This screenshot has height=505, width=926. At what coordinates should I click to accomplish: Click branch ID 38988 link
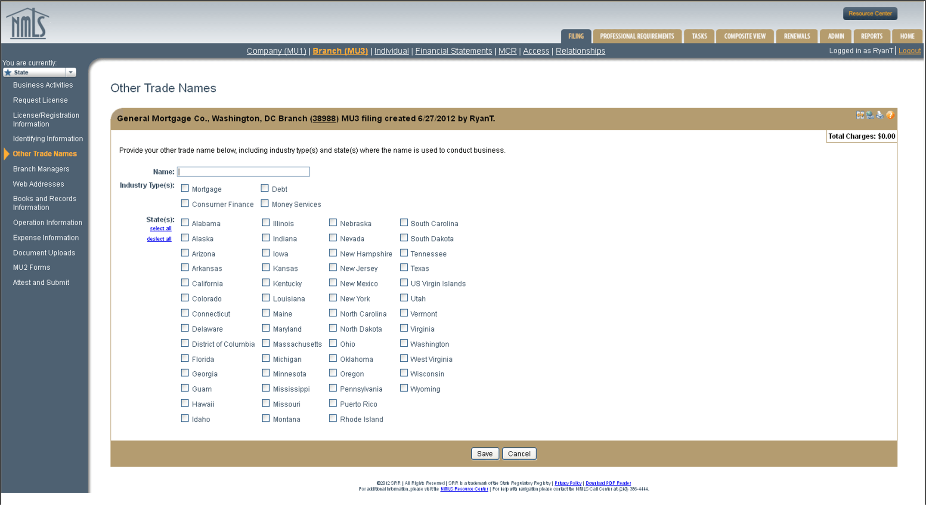[324, 118]
